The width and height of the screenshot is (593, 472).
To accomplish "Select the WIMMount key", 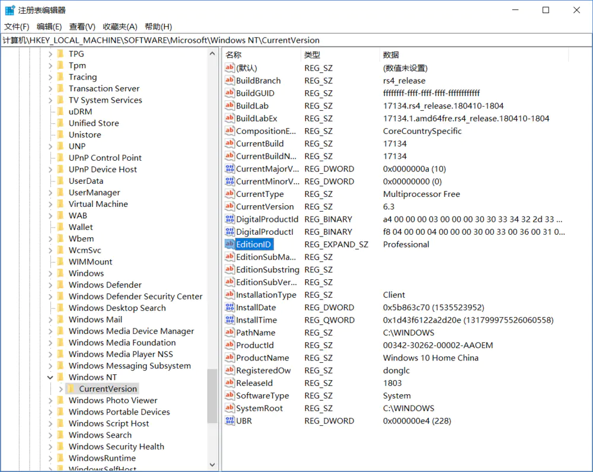I will 90,261.
